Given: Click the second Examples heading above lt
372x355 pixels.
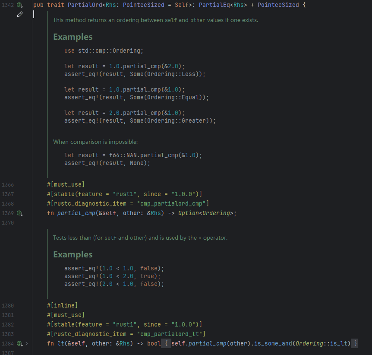Looking at the screenshot, I should [73, 254].
